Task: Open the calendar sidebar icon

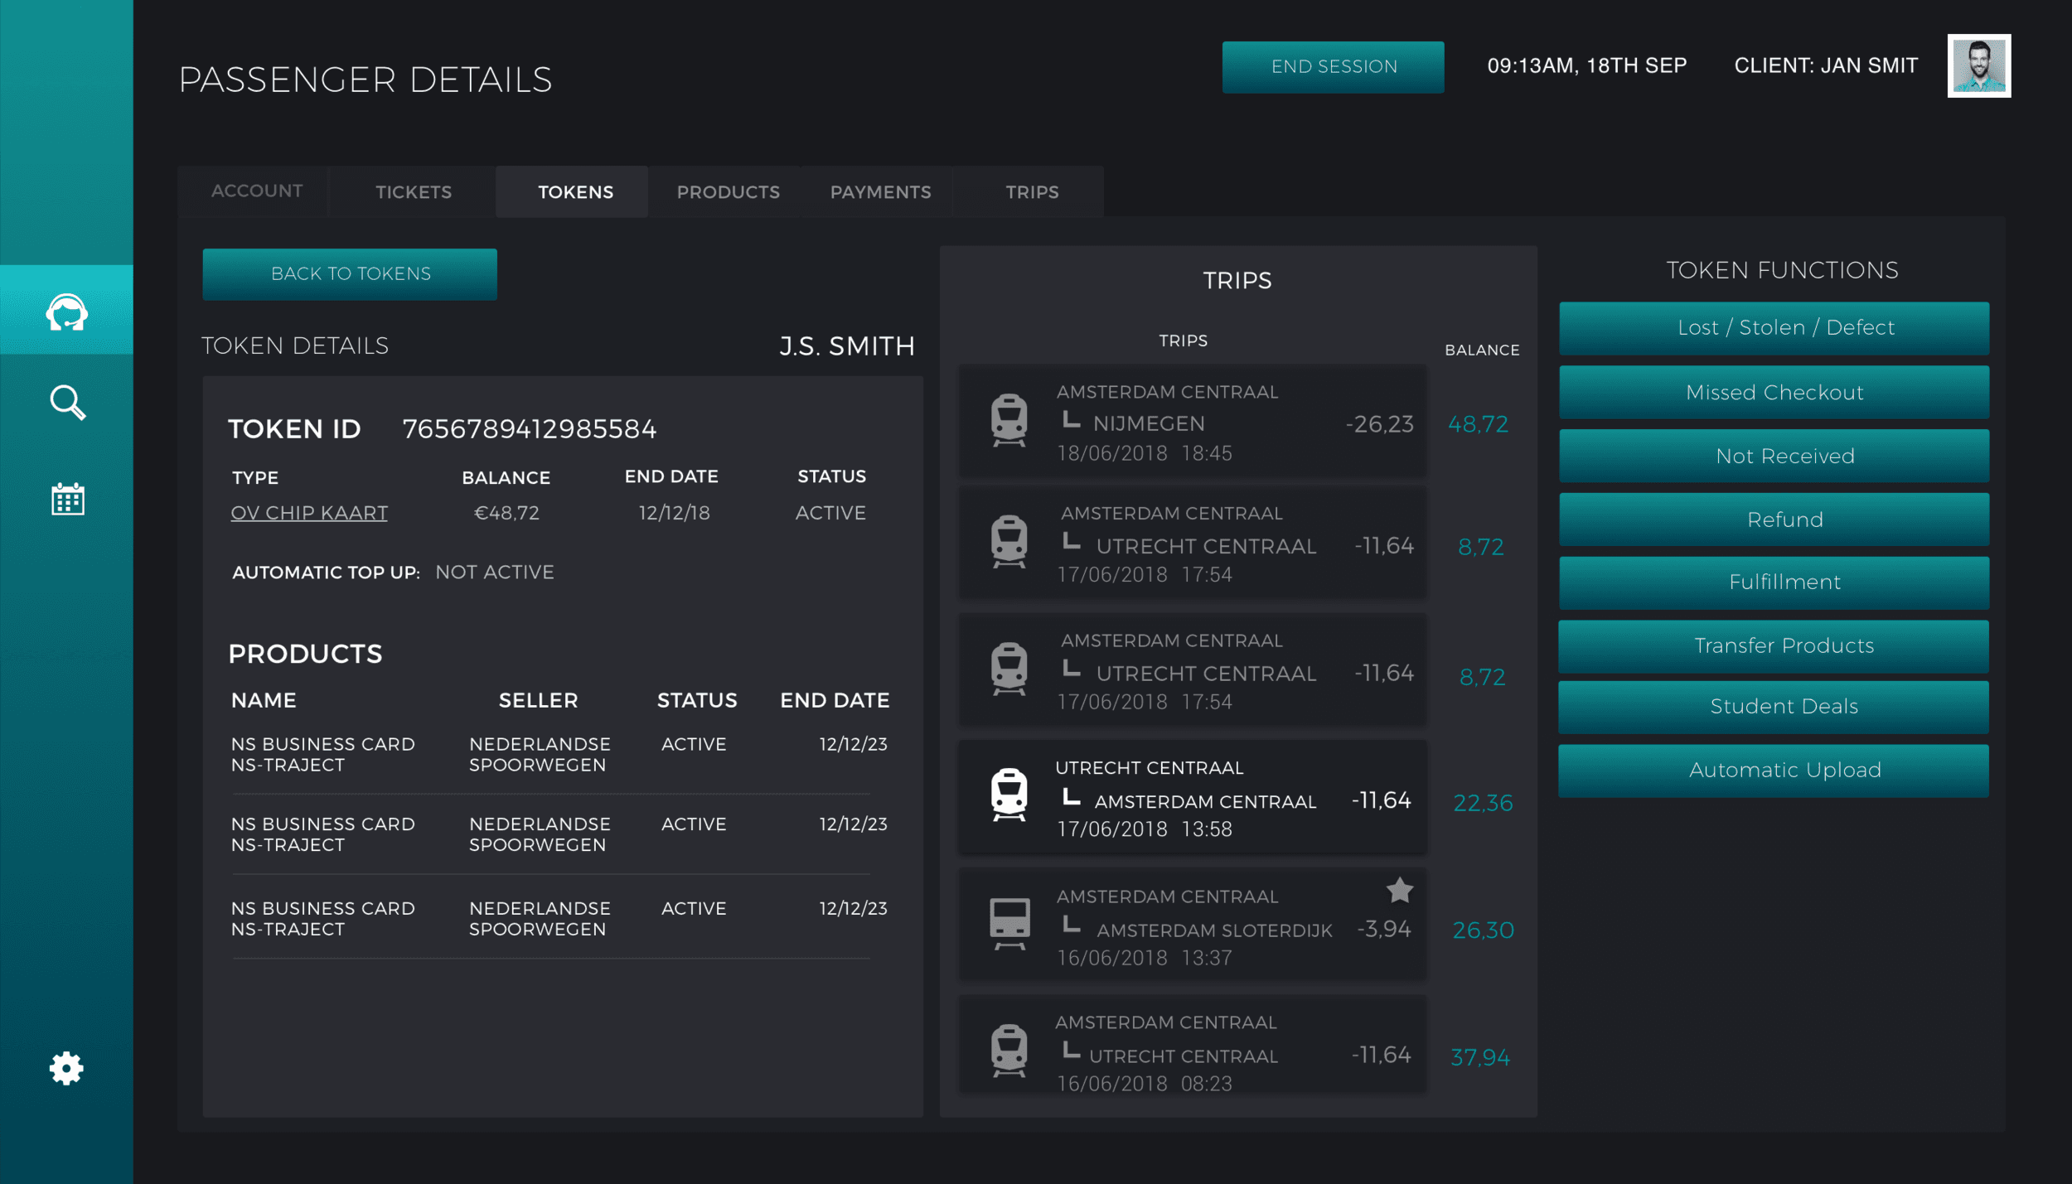Action: pos(67,499)
